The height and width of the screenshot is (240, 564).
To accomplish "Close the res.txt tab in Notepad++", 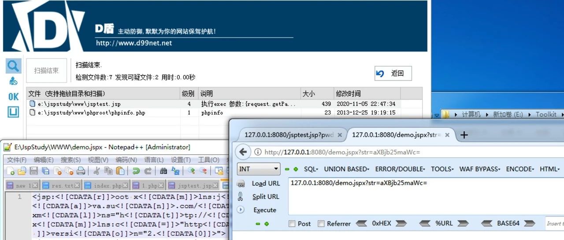I will [78, 185].
